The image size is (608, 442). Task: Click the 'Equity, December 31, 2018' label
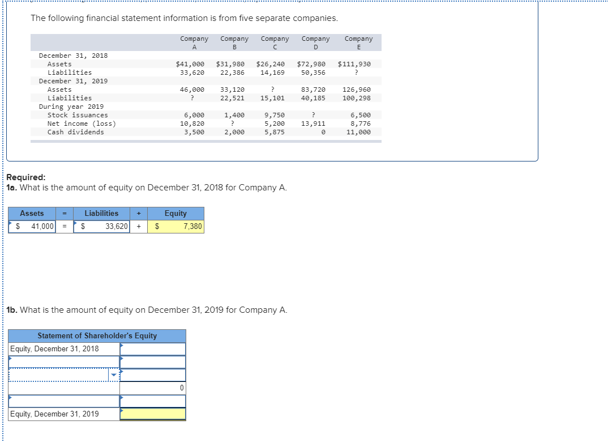pos(55,349)
